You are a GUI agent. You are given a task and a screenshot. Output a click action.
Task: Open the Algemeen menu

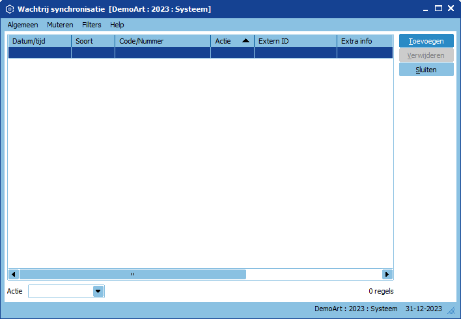point(23,25)
